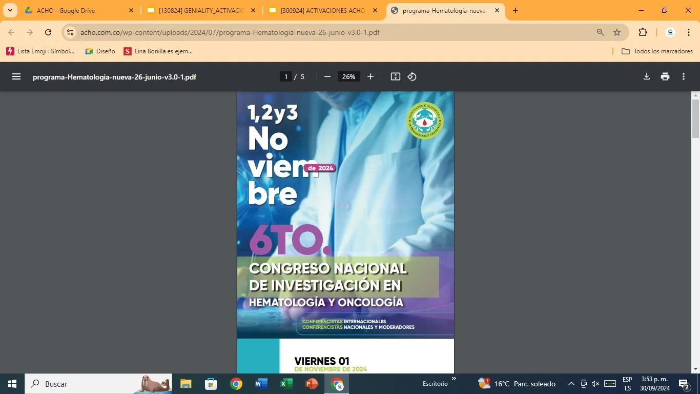Expand the Escritorio toolbar chevron
This screenshot has height=394, width=700.
(x=454, y=379)
